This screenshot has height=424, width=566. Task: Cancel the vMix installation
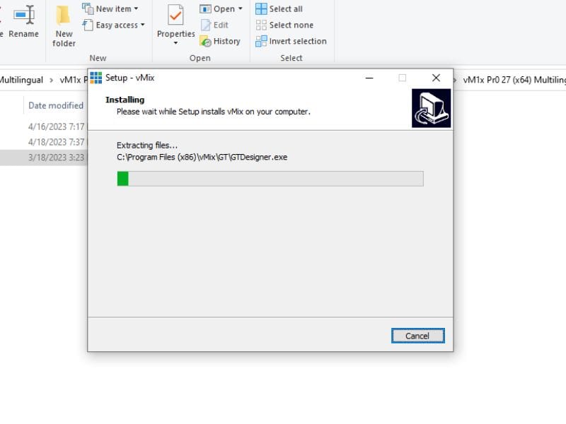(x=417, y=336)
